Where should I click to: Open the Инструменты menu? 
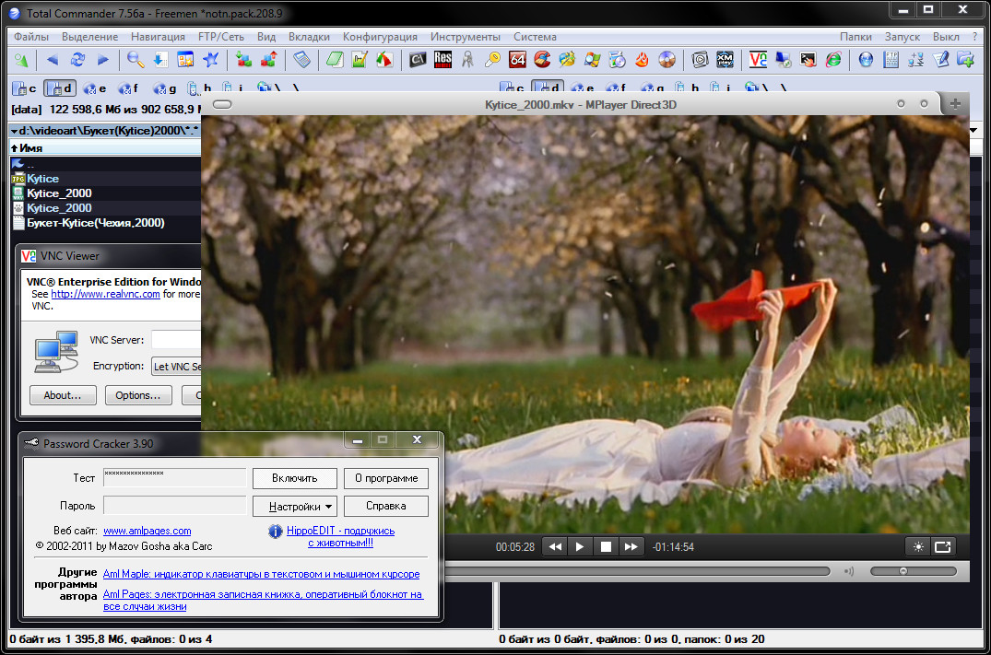[465, 37]
